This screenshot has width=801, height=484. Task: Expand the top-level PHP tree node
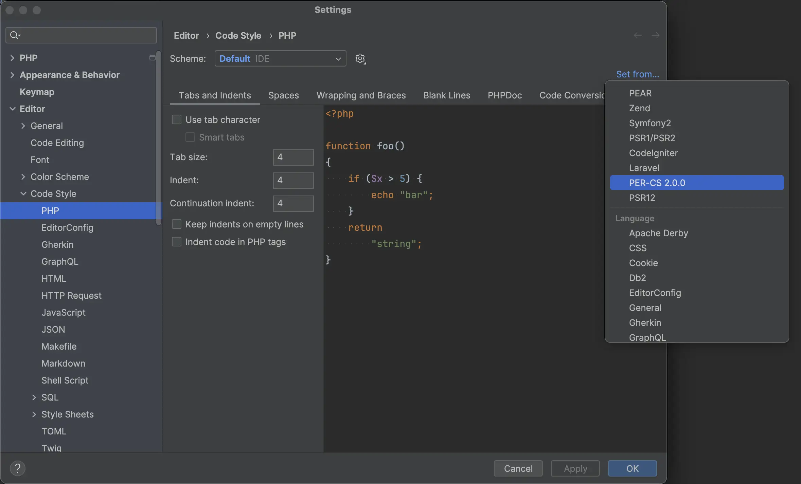tap(12, 58)
